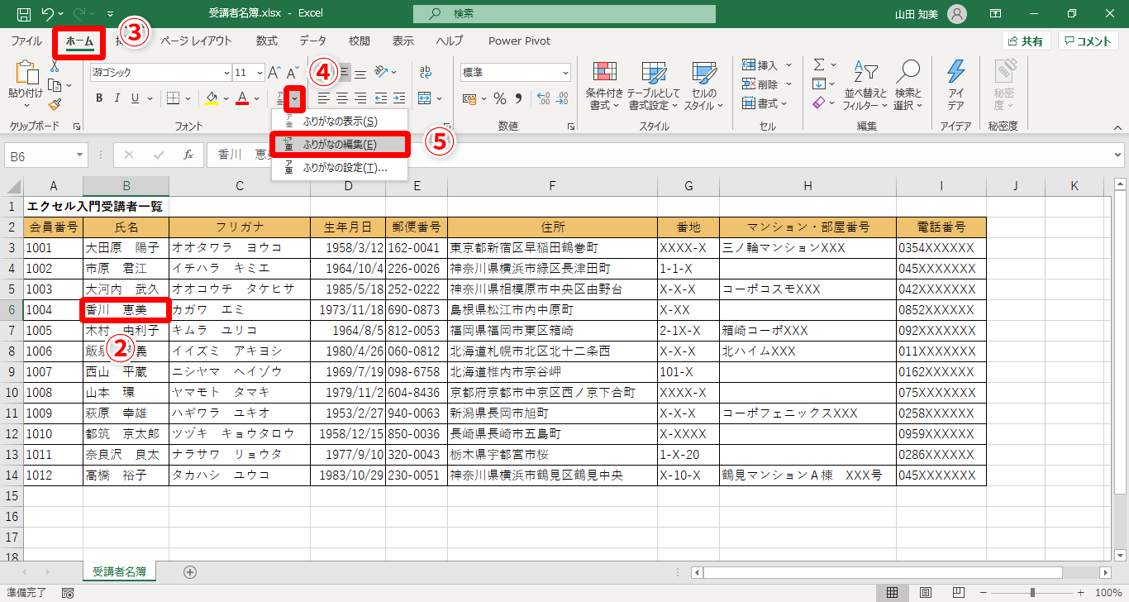Open the font size dropdown
The image size is (1129, 602).
pos(260,73)
